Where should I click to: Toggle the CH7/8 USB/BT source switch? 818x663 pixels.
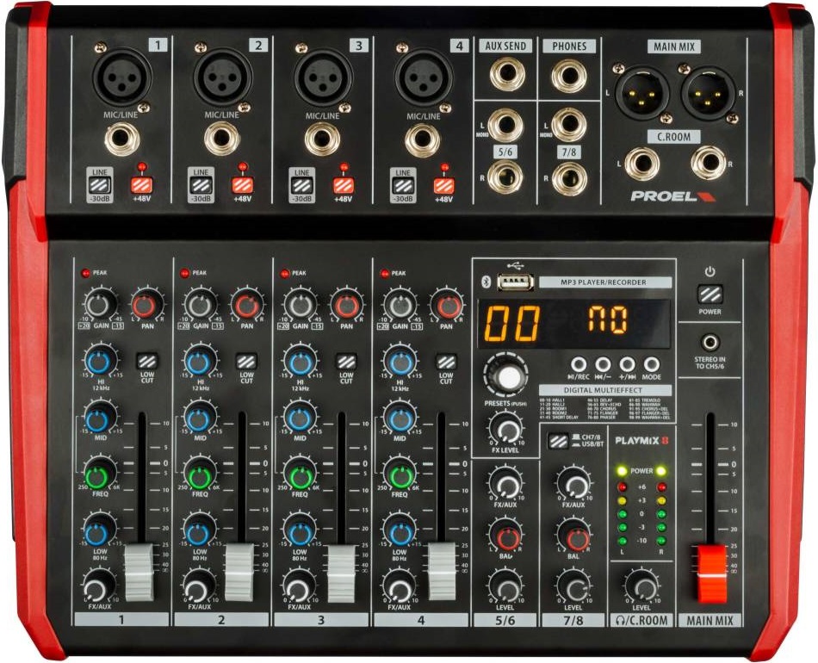tap(558, 442)
